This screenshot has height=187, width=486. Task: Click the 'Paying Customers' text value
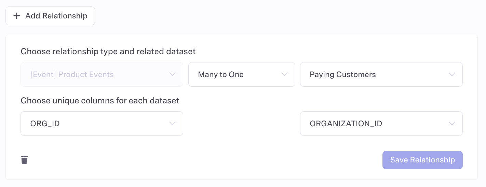(342, 75)
